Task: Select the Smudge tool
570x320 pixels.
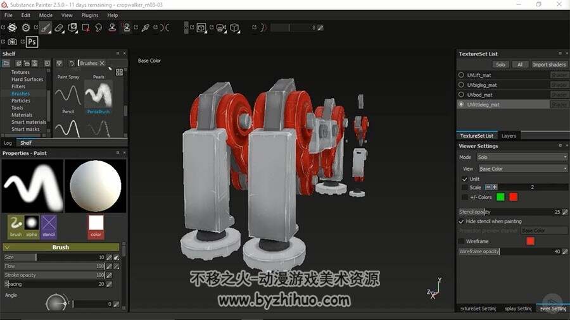Action: [x=99, y=28]
